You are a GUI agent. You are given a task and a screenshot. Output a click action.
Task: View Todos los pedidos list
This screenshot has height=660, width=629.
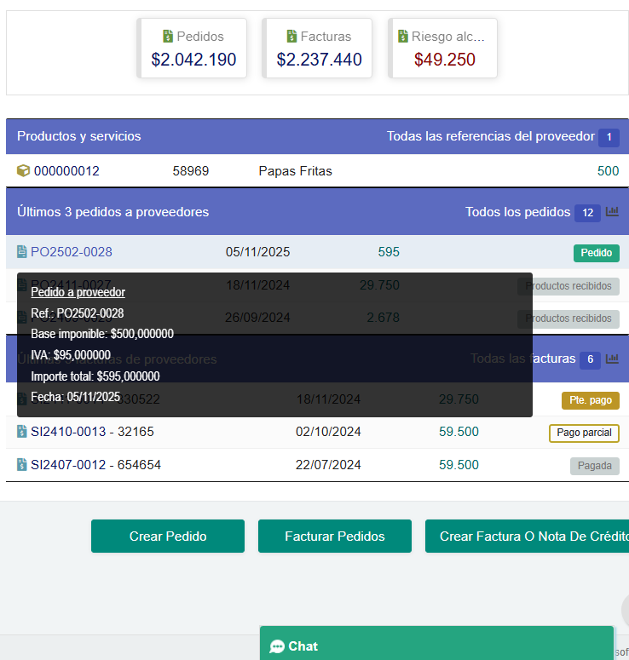click(x=517, y=212)
